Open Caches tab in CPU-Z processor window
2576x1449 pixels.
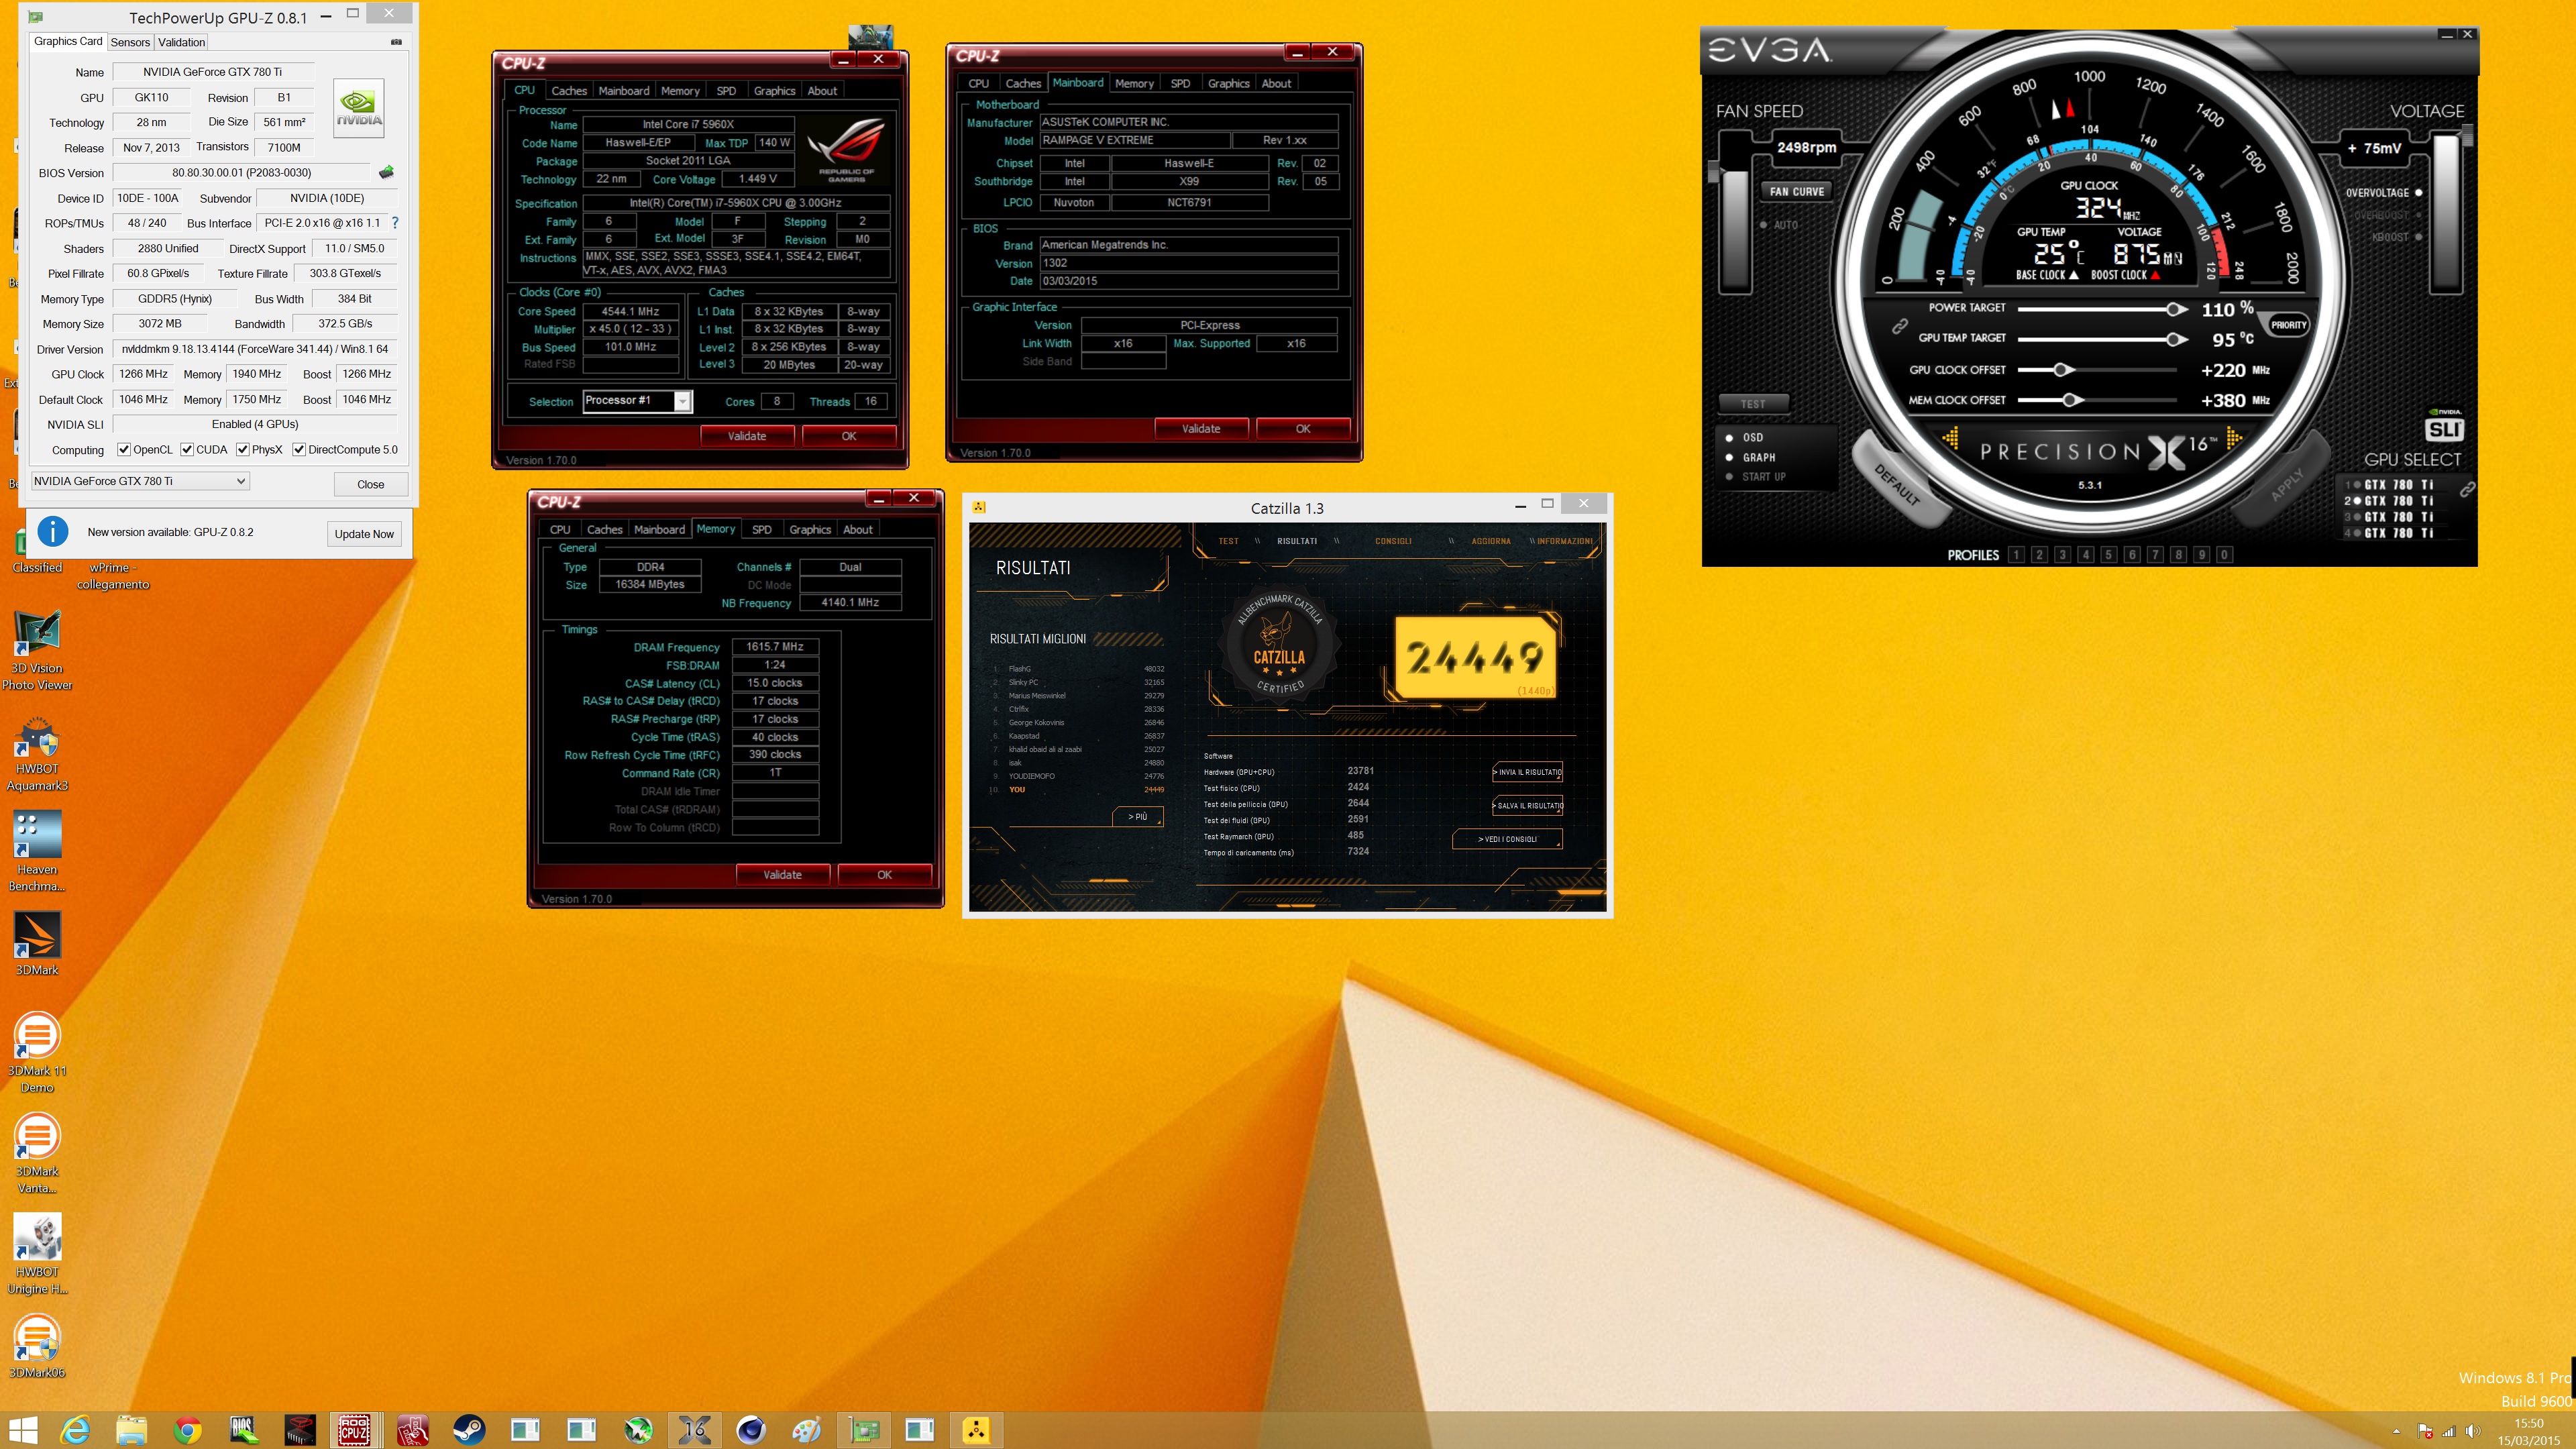pyautogui.click(x=569, y=91)
